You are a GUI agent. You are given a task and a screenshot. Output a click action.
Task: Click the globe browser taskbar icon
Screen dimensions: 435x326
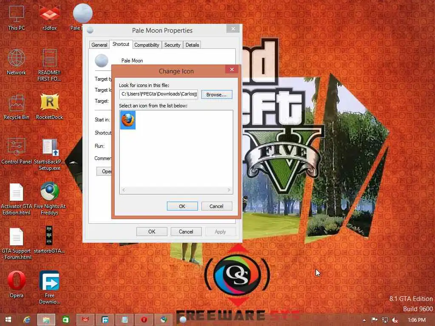[164, 320]
